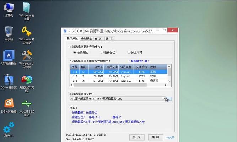The image size is (237, 142).
Task: Open the Windows引导修复 tools icon
Action: pos(27,59)
